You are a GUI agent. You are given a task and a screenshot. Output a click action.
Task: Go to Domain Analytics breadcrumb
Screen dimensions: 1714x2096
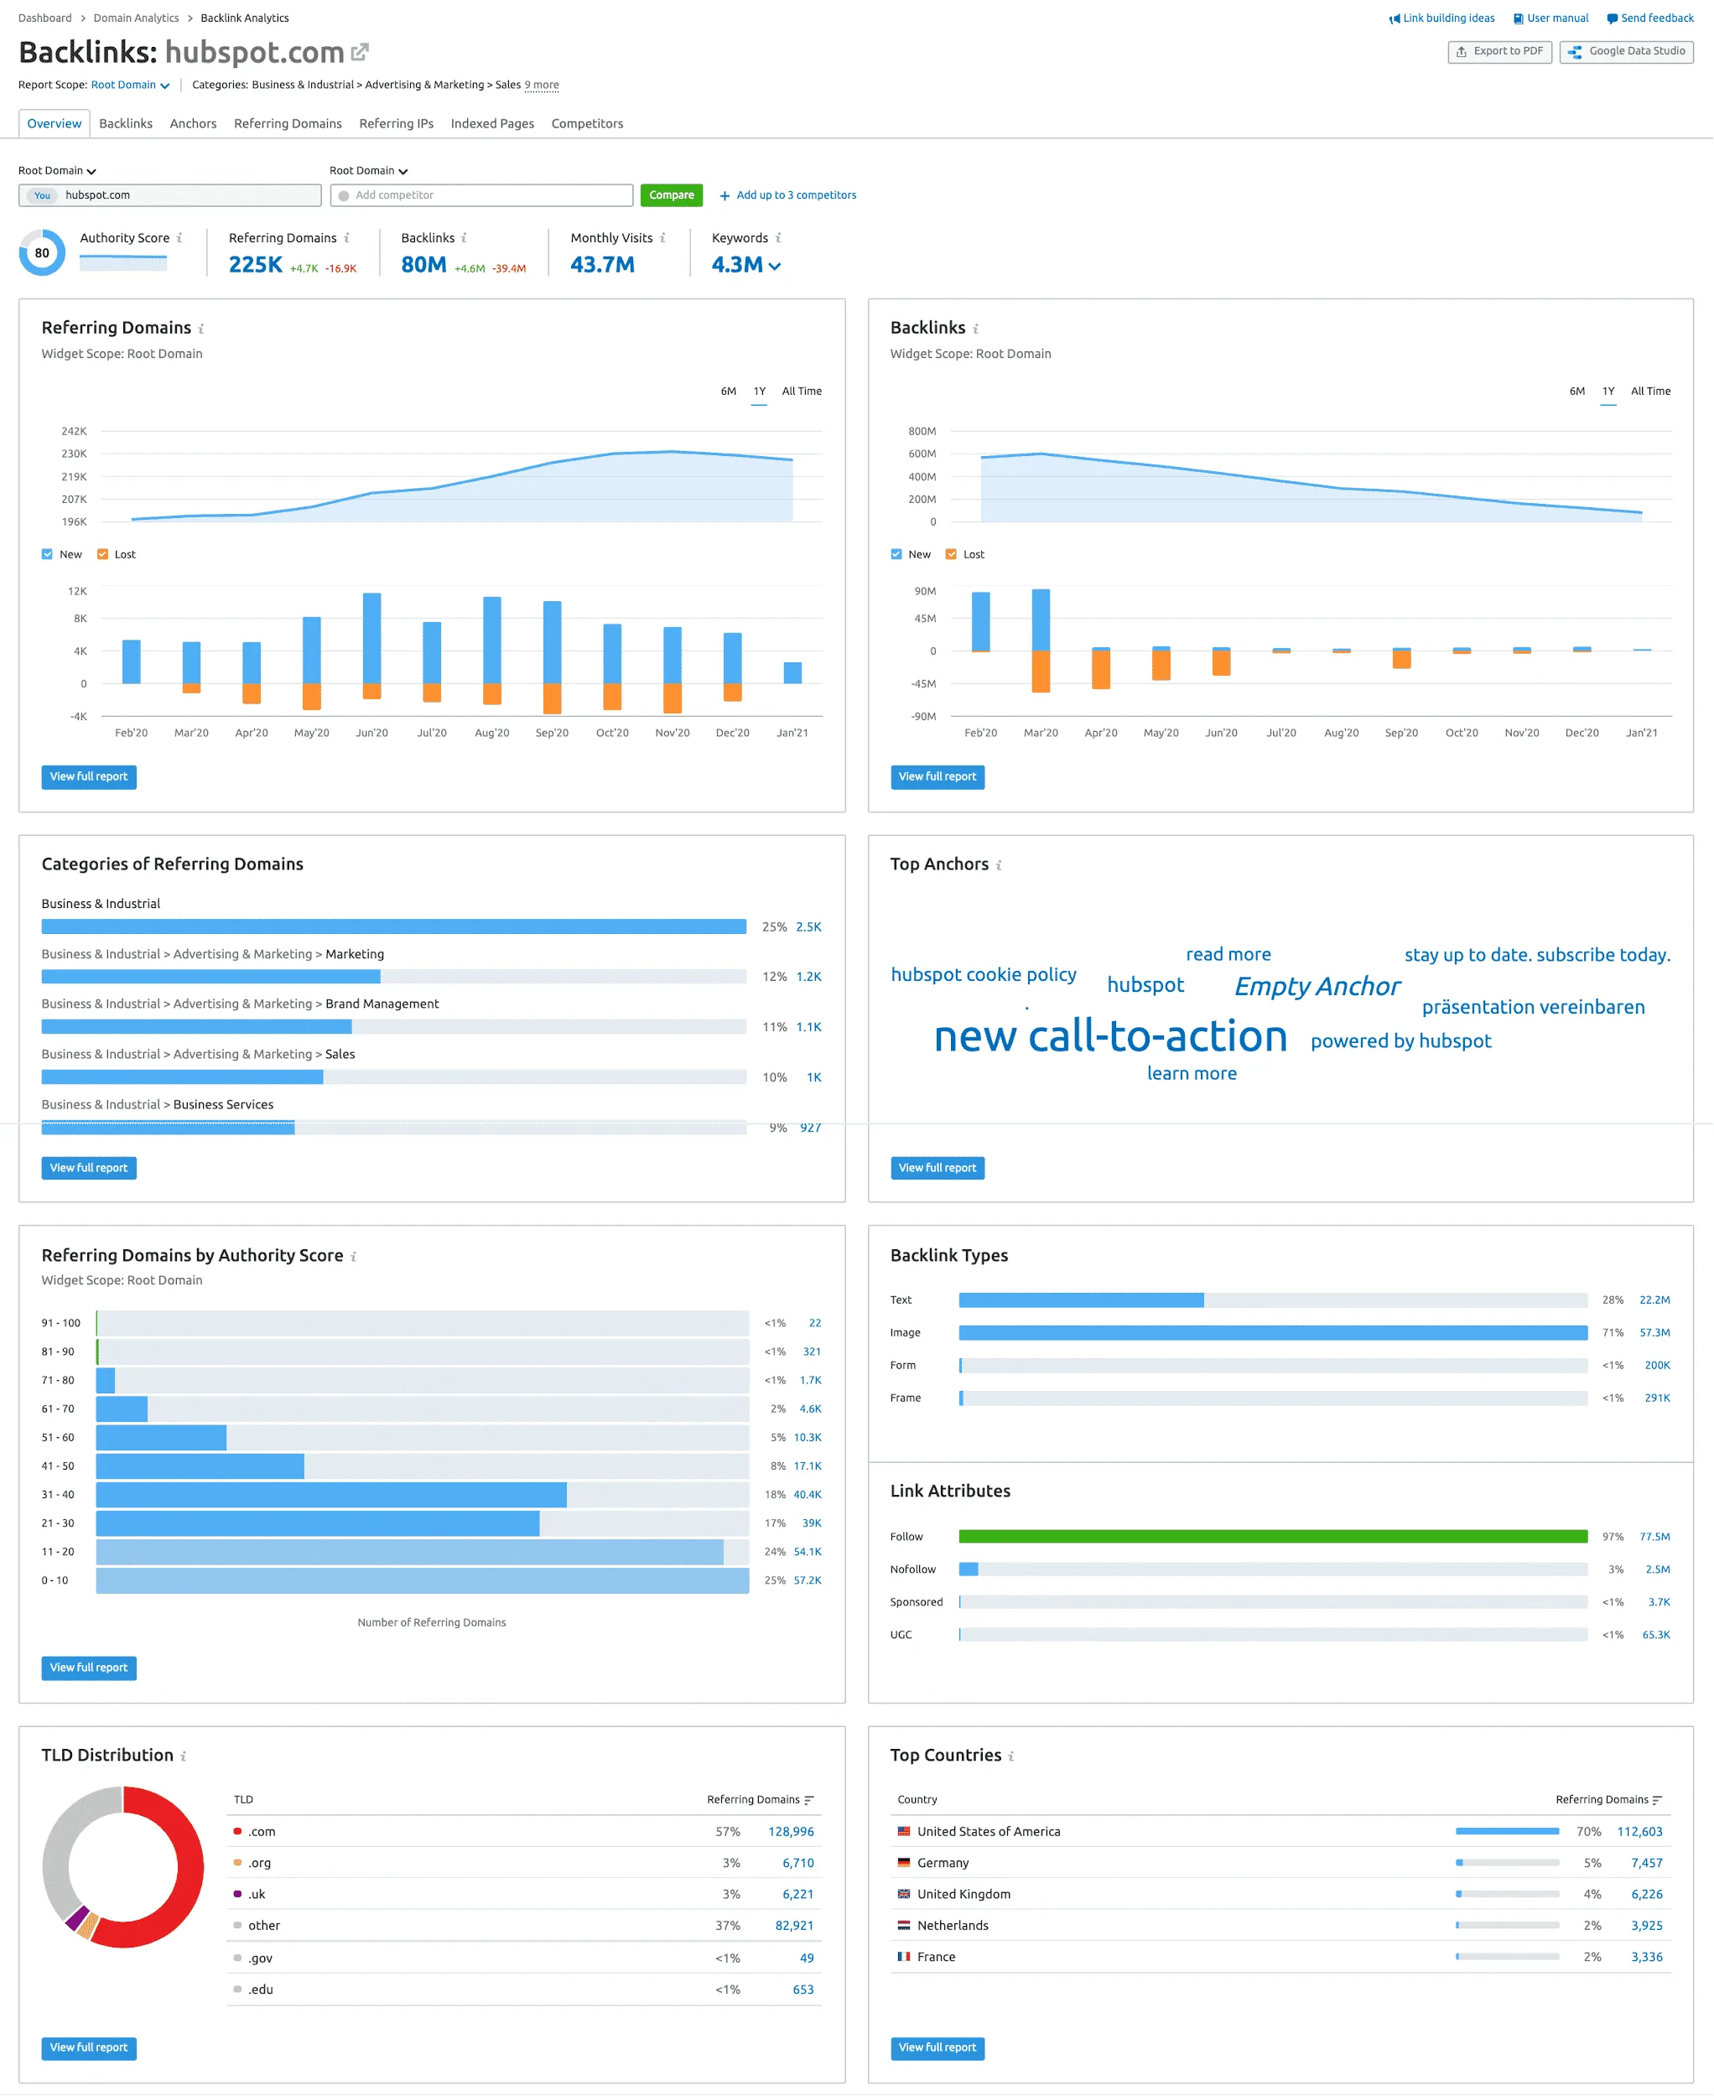tap(136, 18)
